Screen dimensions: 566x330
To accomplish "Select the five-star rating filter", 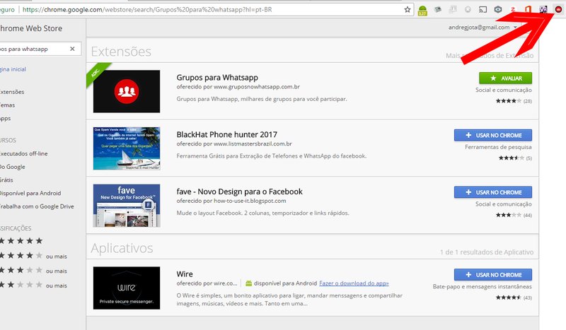I will pos(21,241).
